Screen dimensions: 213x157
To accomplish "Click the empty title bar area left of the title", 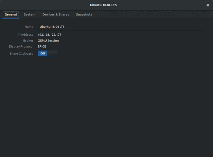I will click(41, 5).
